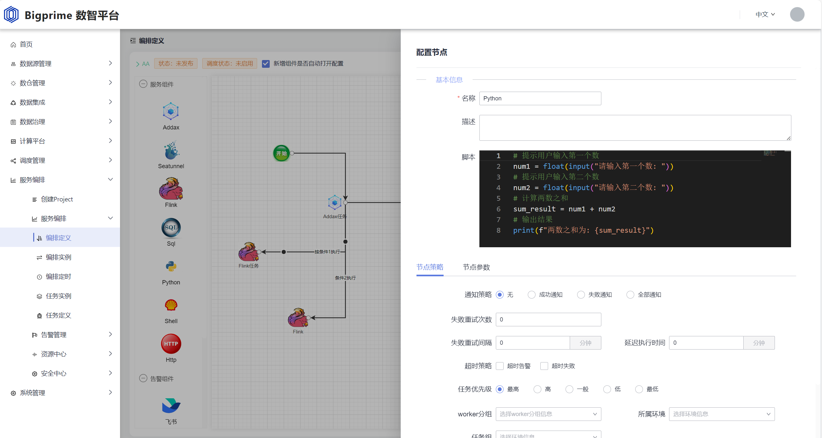Select the Seatunnel component icon
This screenshot has width=822, height=438.
[171, 150]
